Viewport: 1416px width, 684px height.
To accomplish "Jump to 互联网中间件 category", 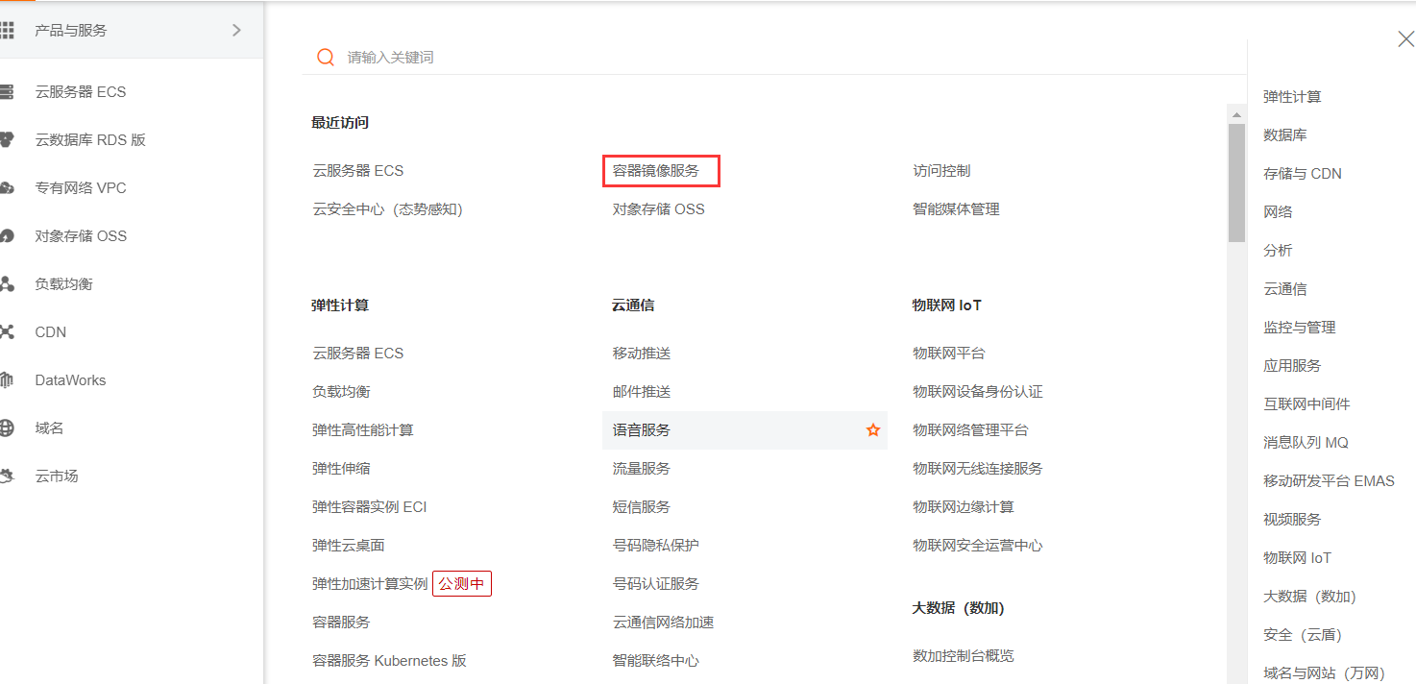I will click(1306, 404).
